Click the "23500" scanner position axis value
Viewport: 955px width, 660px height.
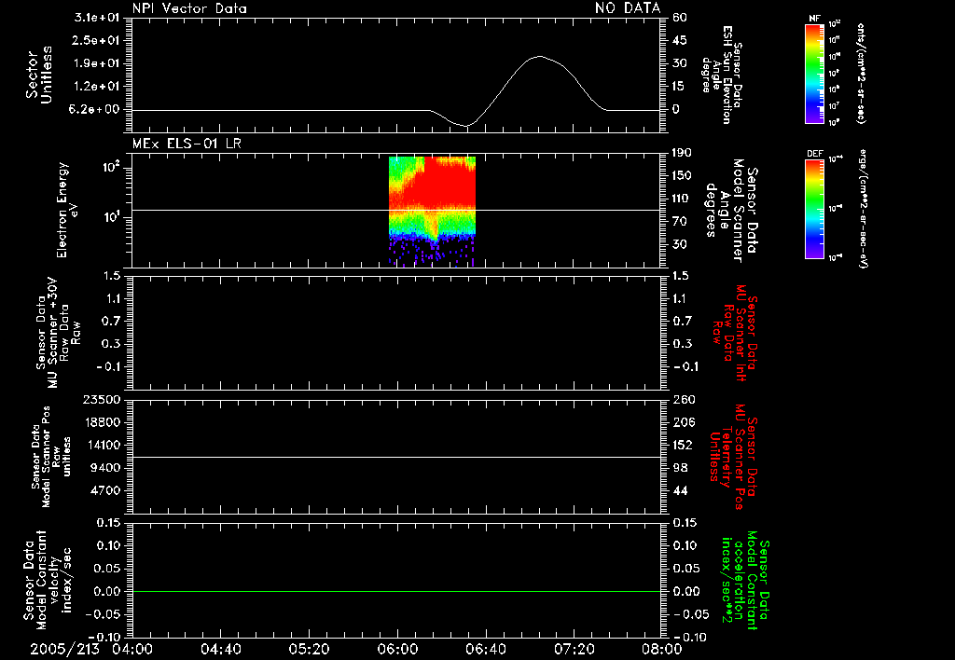point(102,399)
